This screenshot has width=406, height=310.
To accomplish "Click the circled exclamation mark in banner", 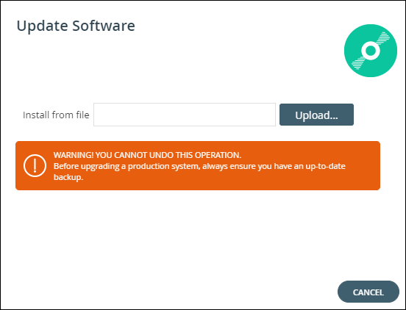I will pos(35,166).
